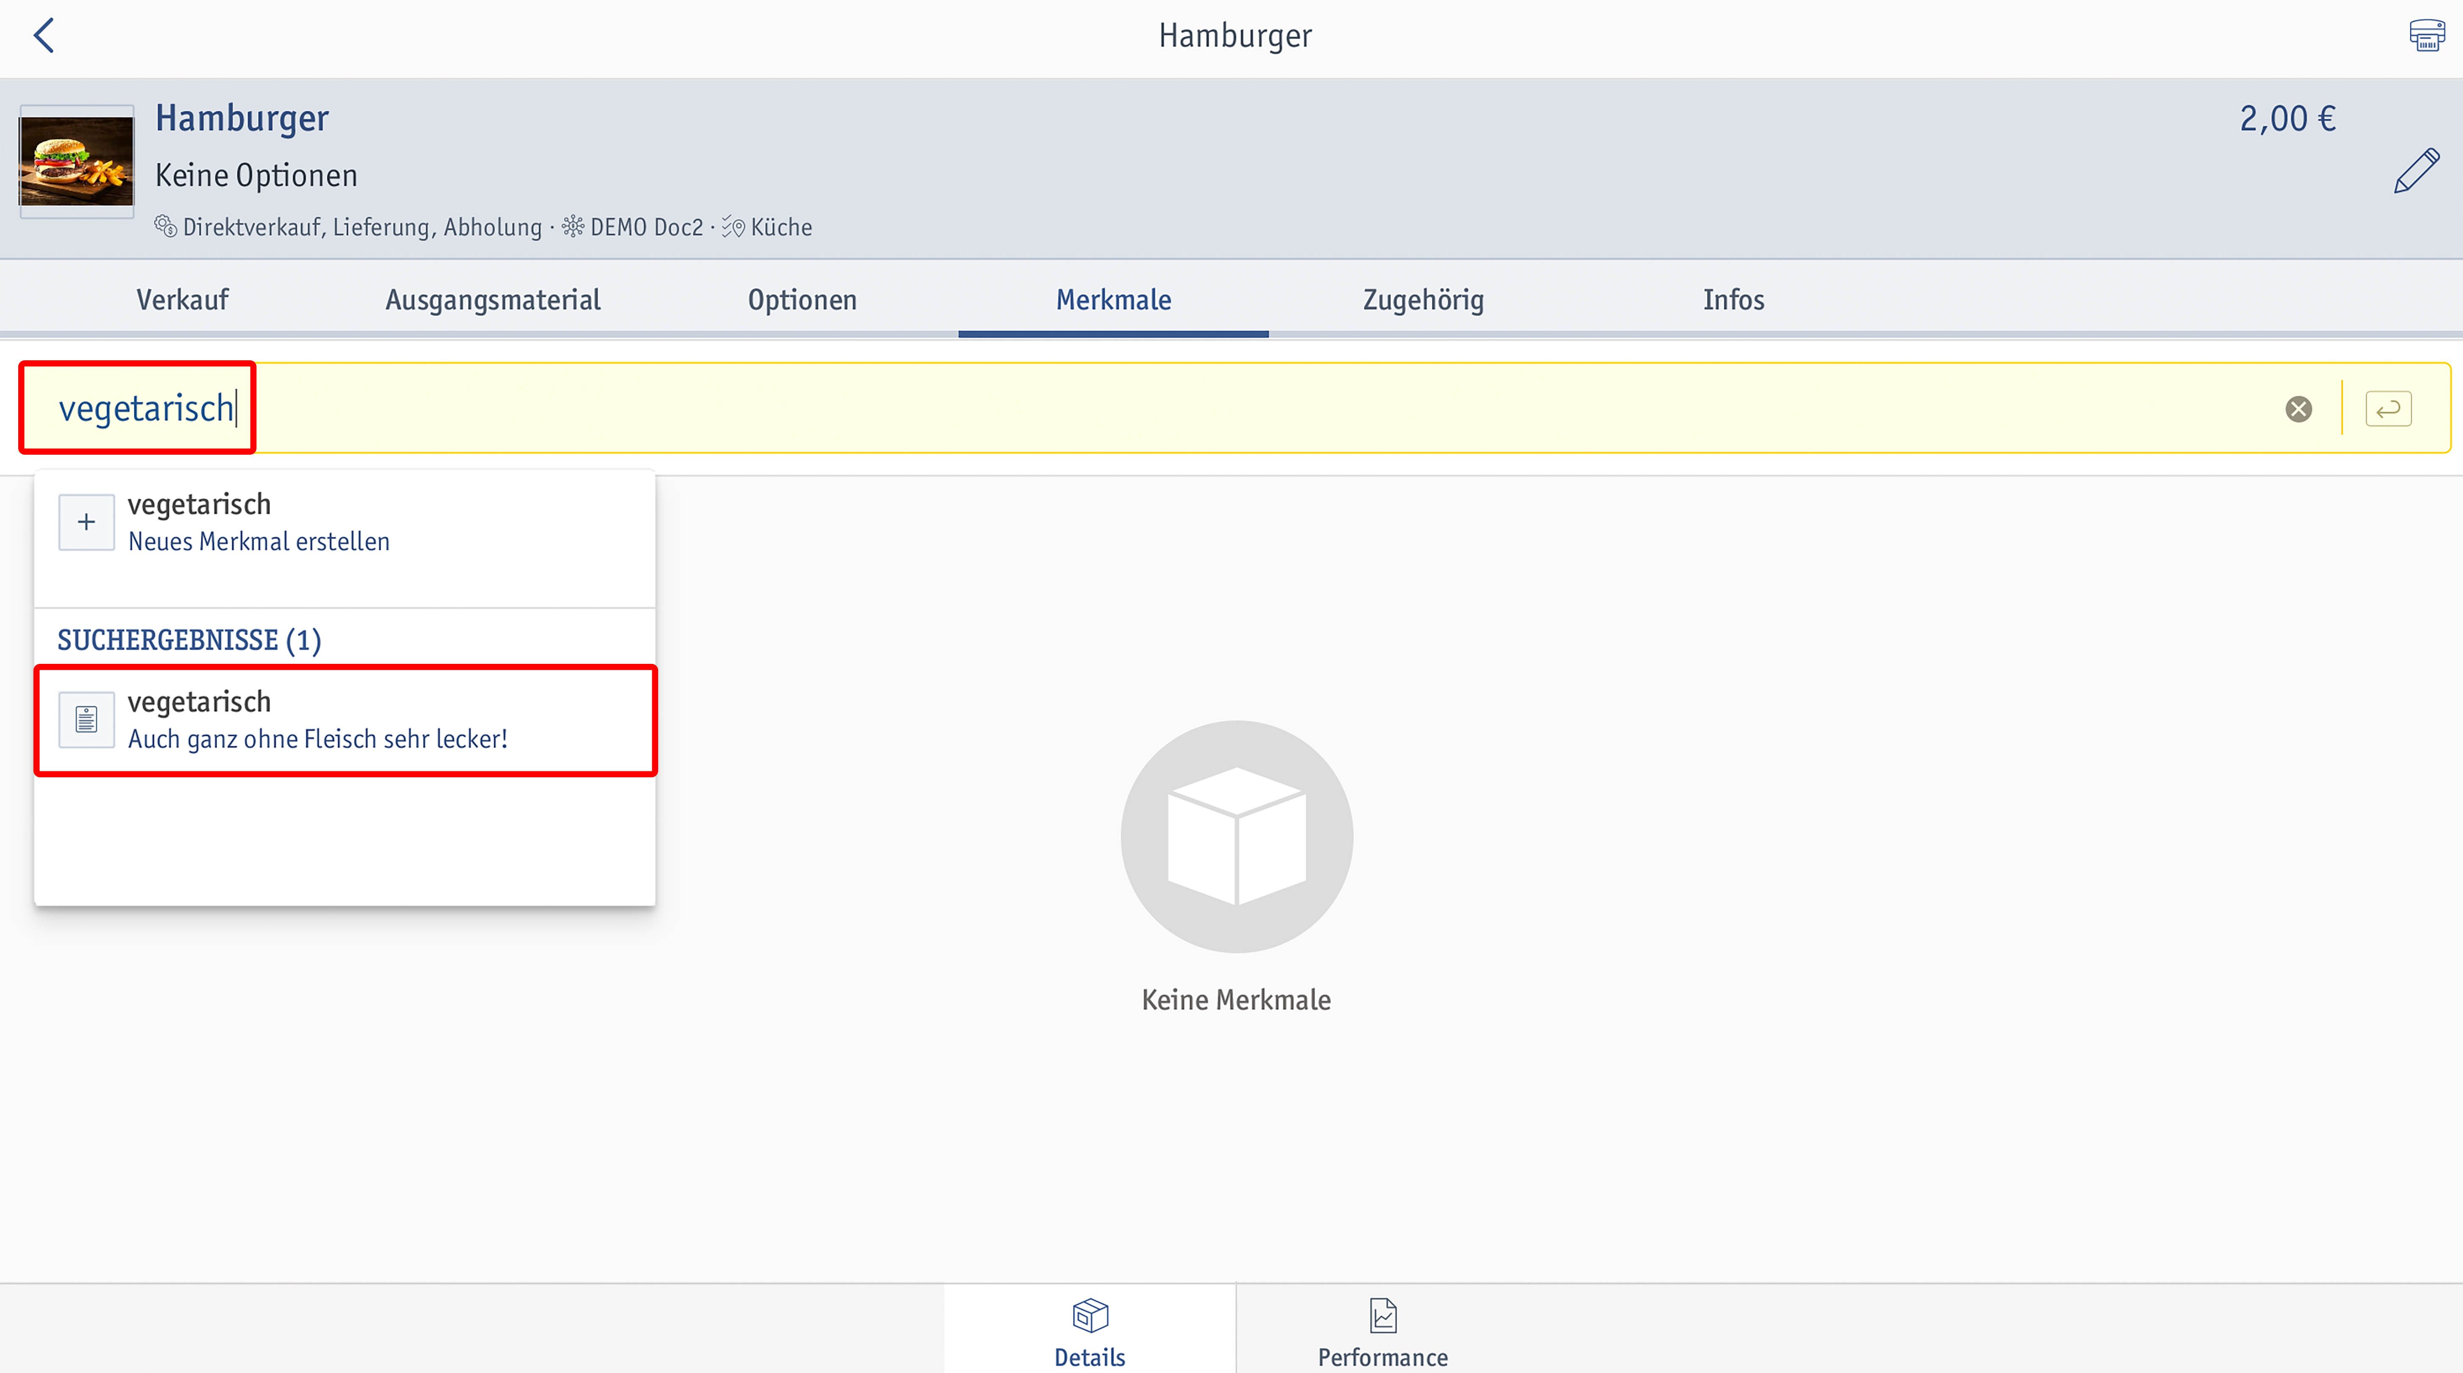This screenshot has width=2463, height=1373.
Task: Click the sales channel icon before Direktverkauf
Action: coord(165,227)
